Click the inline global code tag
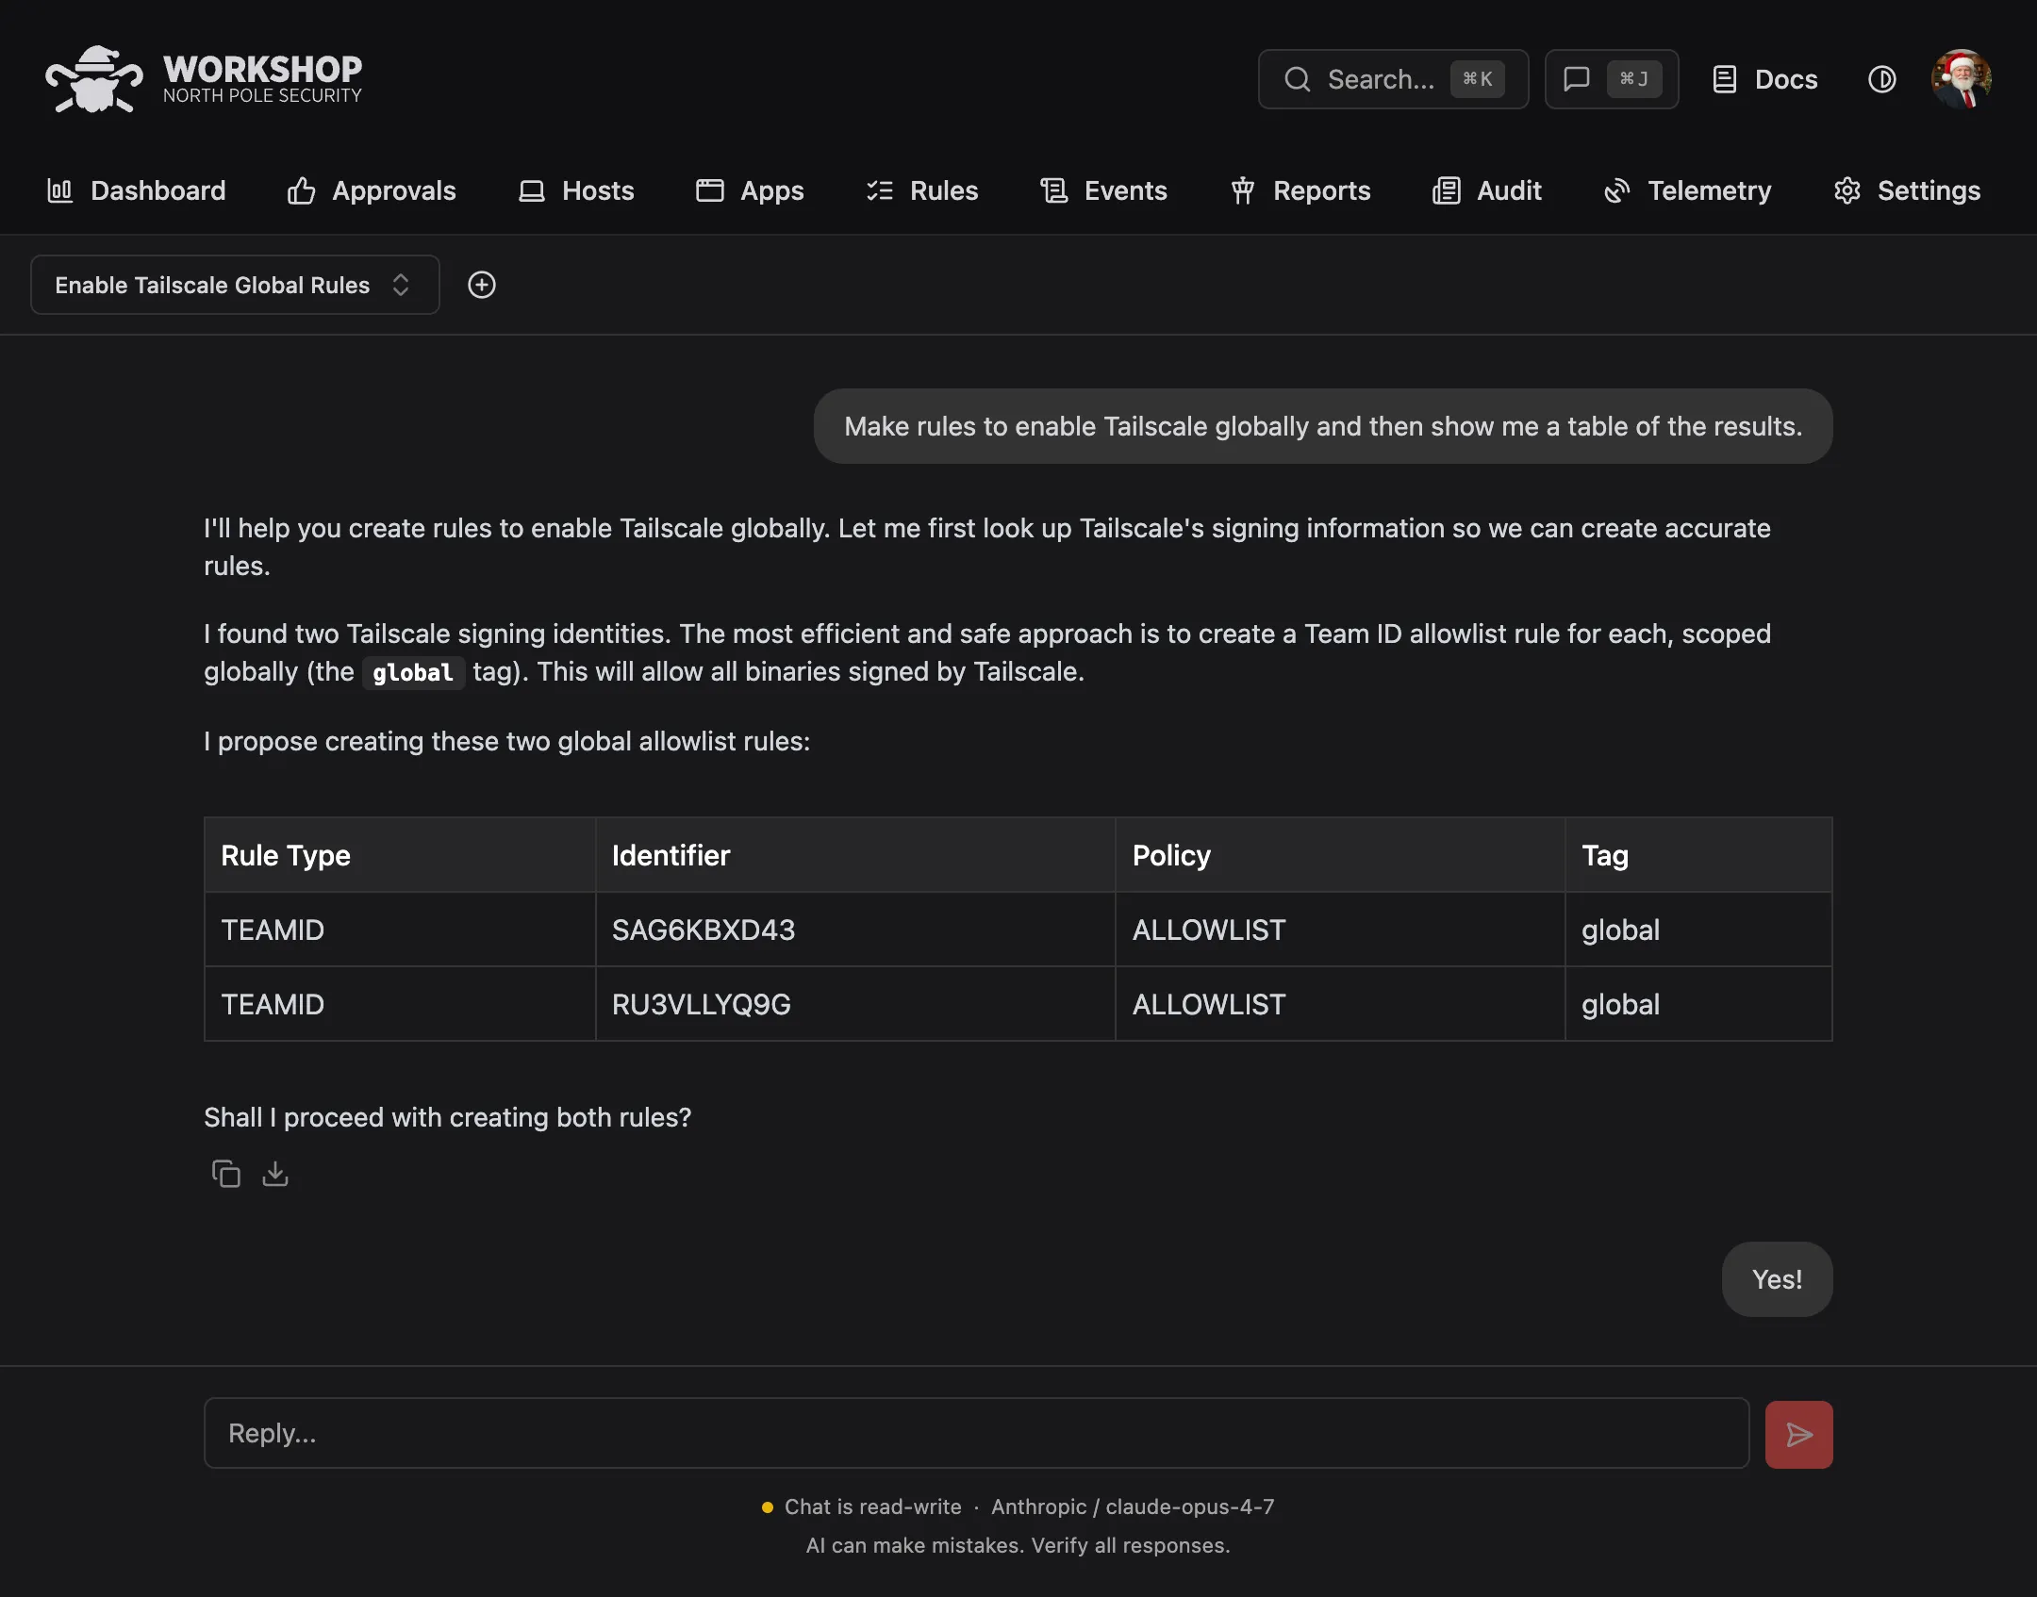Screen dimensions: 2037x1597 coord(413,672)
